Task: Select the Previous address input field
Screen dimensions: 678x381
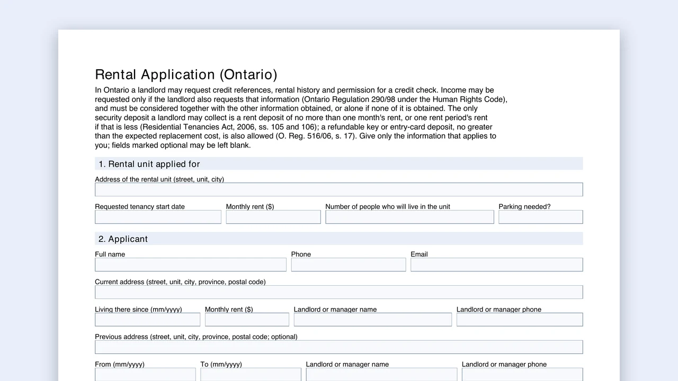Action: tap(339, 347)
